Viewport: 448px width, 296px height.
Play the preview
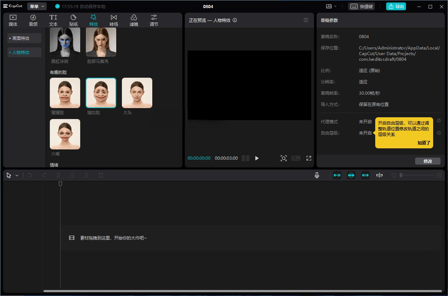tap(257, 158)
